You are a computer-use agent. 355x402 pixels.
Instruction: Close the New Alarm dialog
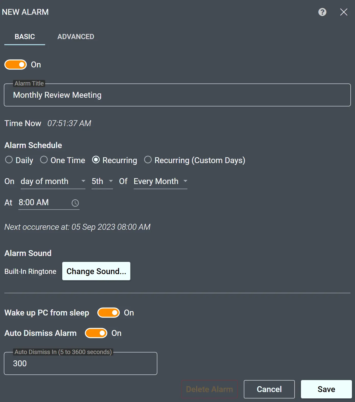[344, 12]
